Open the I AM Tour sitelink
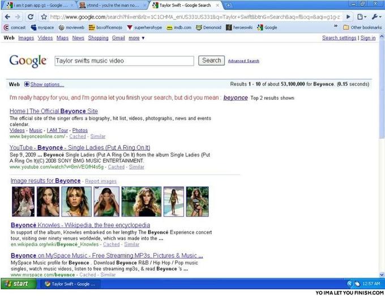 [57, 130]
